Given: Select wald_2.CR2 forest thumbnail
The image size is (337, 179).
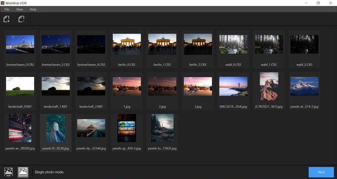Looking at the screenshot, I should click(304, 44).
